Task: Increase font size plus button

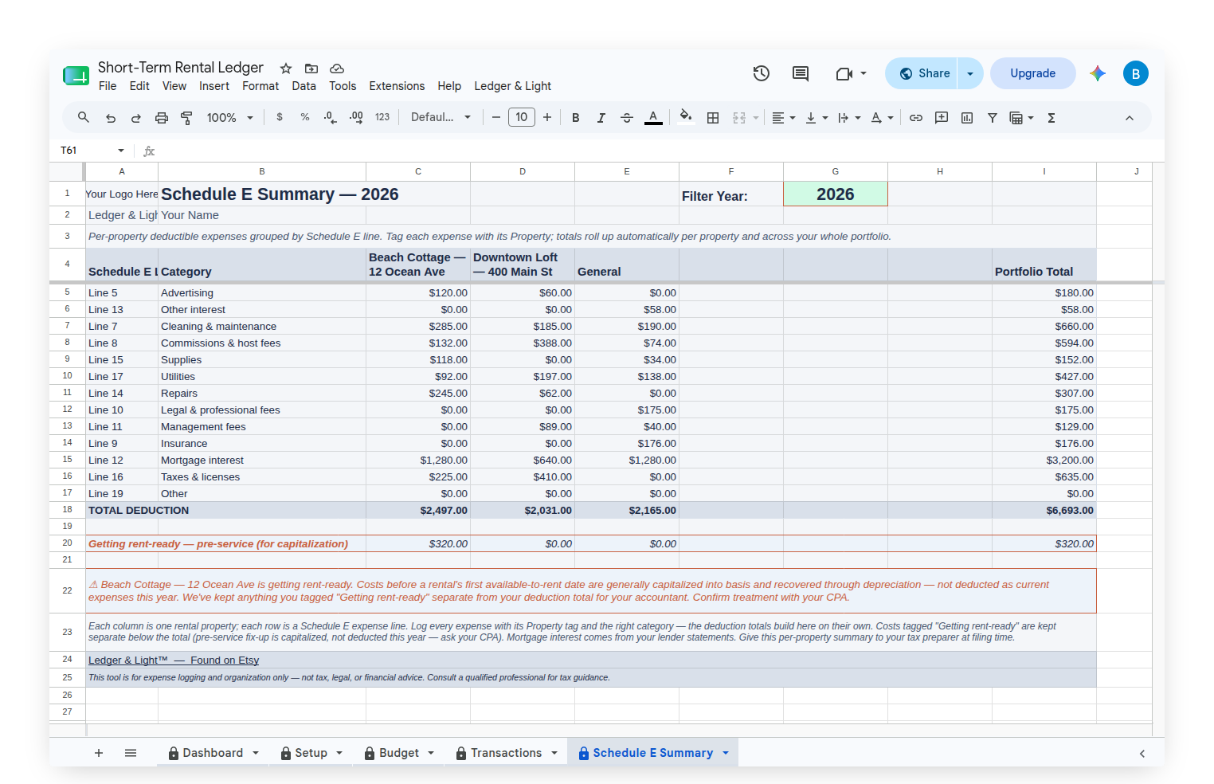Action: tap(547, 117)
